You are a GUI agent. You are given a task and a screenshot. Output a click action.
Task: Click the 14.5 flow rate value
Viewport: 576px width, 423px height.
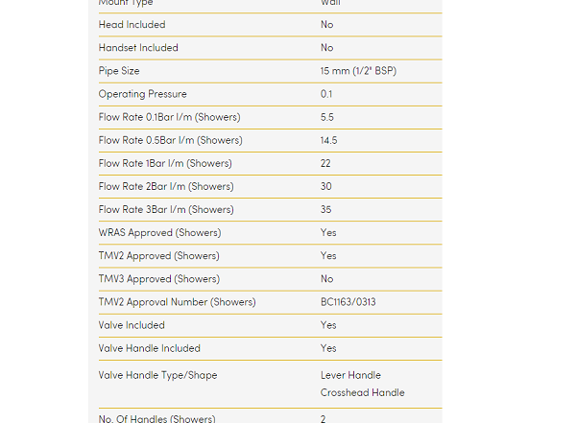click(x=329, y=140)
